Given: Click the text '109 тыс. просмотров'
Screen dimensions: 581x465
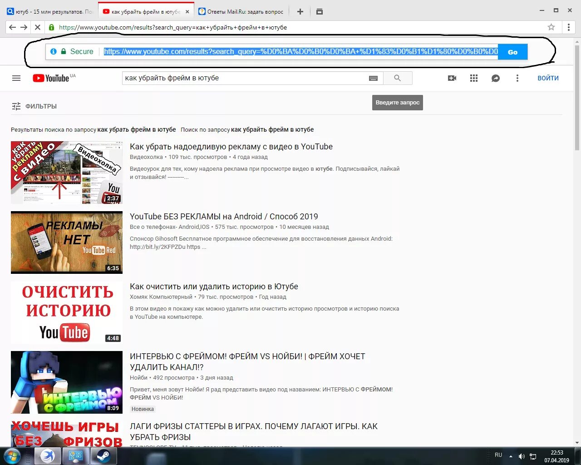Looking at the screenshot, I should [198, 157].
